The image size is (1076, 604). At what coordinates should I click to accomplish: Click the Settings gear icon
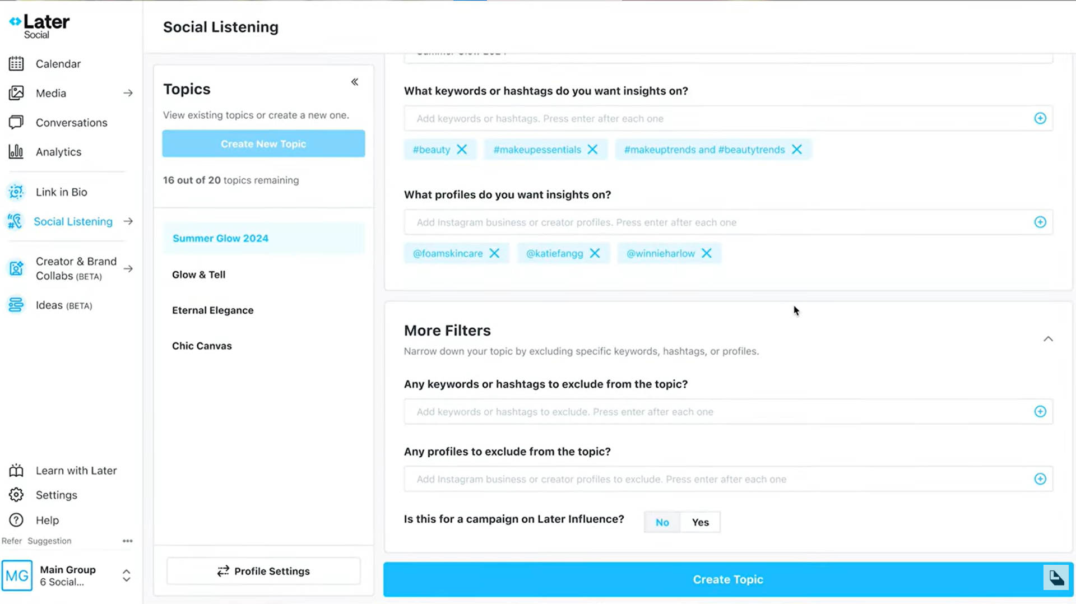pyautogui.click(x=16, y=495)
